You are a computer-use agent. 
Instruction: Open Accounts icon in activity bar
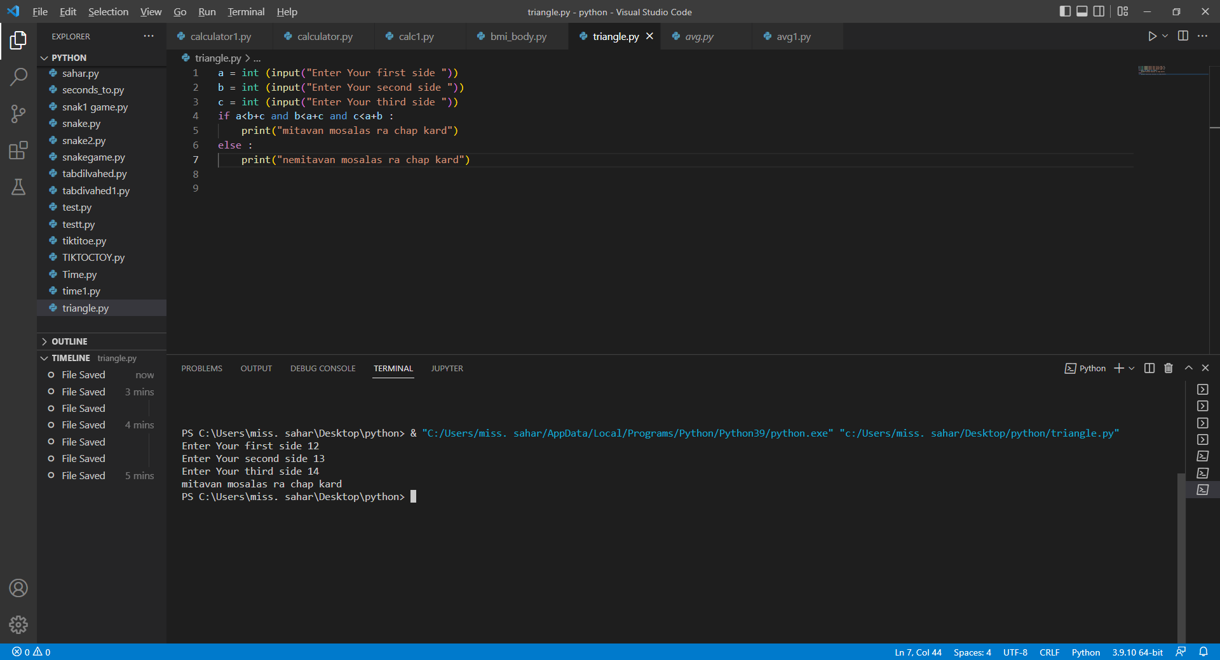click(18, 588)
